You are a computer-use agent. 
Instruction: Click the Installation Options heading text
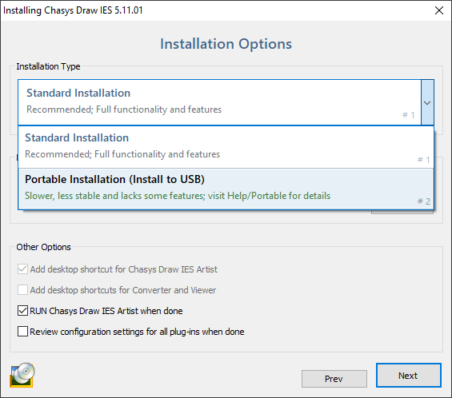(226, 44)
